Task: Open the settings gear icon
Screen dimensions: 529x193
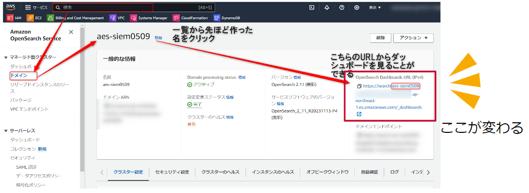Action: click(x=356, y=8)
